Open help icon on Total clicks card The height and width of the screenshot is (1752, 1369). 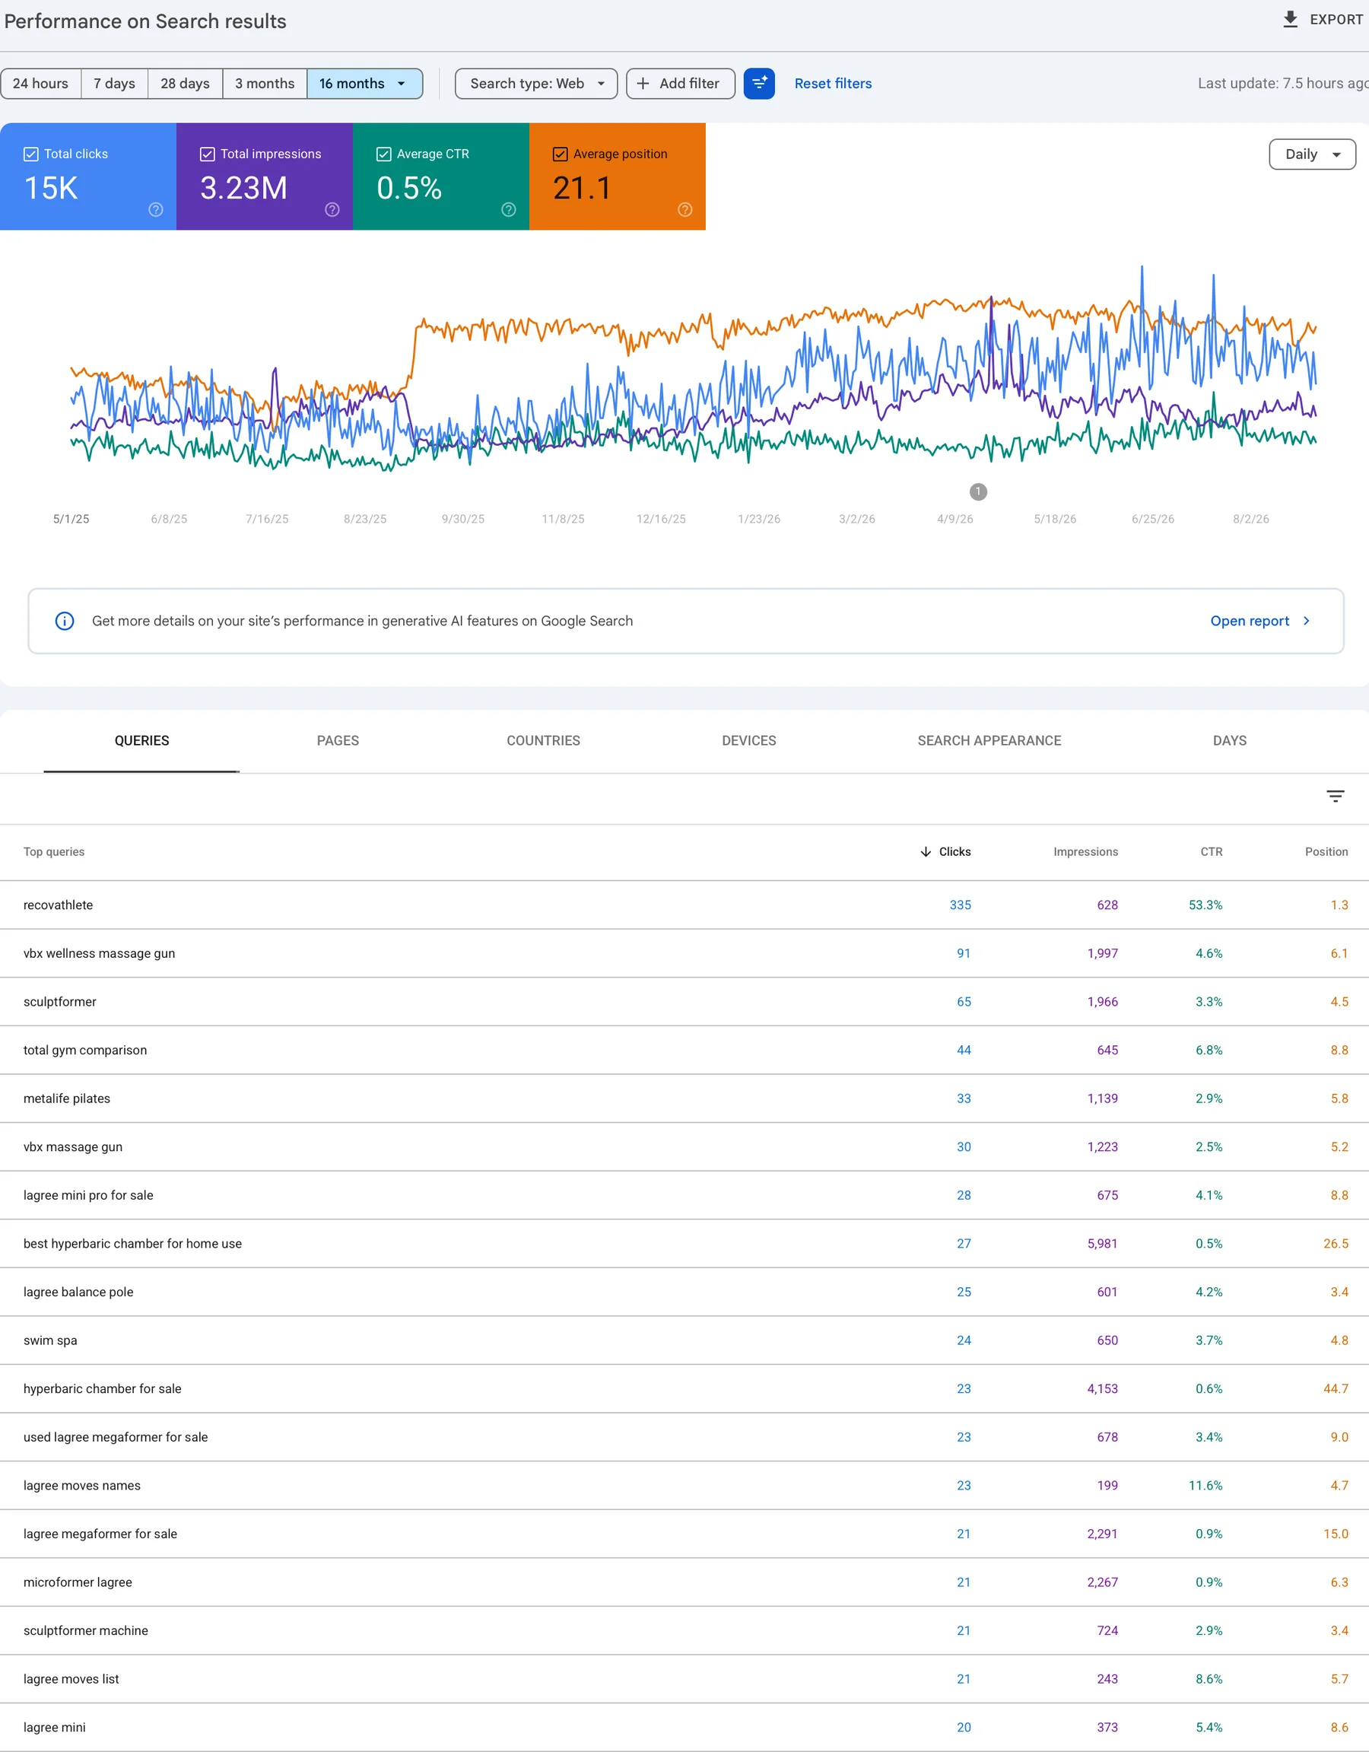156,209
